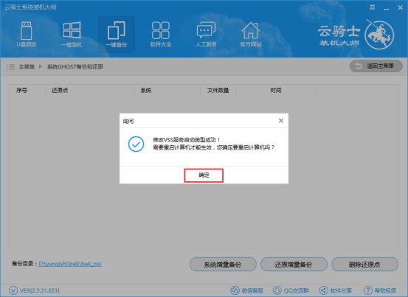Click the 还原点 column header
The image size is (408, 297).
60,91
